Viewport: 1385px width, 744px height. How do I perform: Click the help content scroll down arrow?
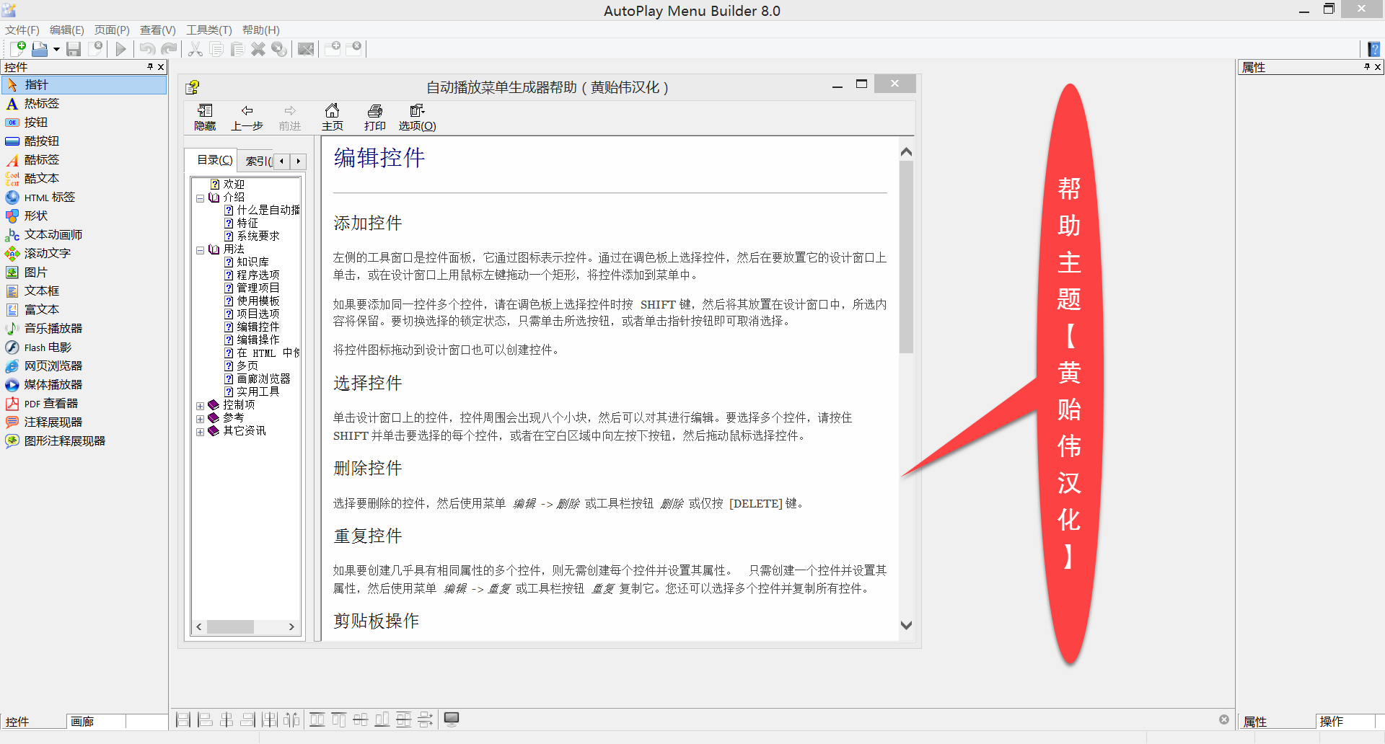pyautogui.click(x=907, y=626)
